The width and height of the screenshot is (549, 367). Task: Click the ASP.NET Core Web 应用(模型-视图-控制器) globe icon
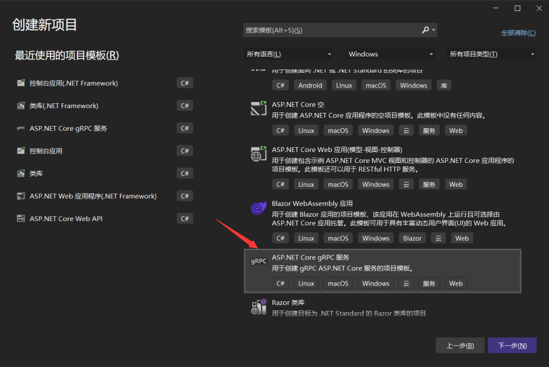(x=258, y=153)
